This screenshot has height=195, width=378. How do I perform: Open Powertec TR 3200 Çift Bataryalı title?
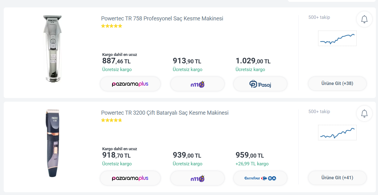coord(165,113)
